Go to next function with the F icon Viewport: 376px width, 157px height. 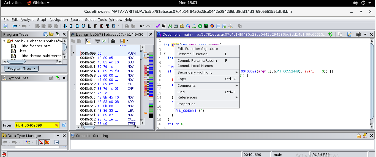[x=96, y=26]
